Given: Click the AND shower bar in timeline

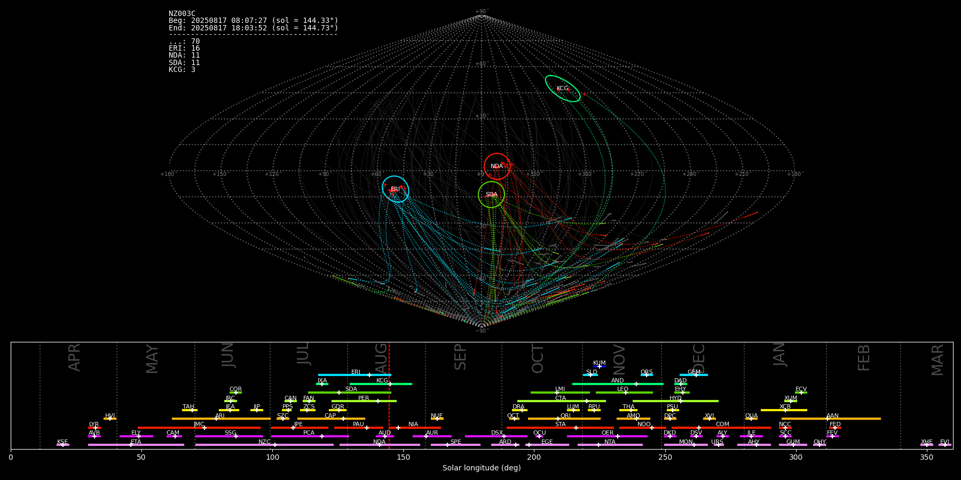Looking at the screenshot, I should (x=618, y=384).
